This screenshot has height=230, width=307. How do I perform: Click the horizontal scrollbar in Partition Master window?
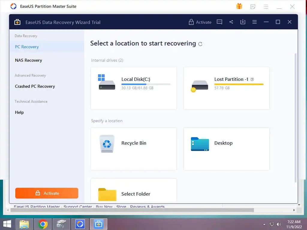click(132, 210)
